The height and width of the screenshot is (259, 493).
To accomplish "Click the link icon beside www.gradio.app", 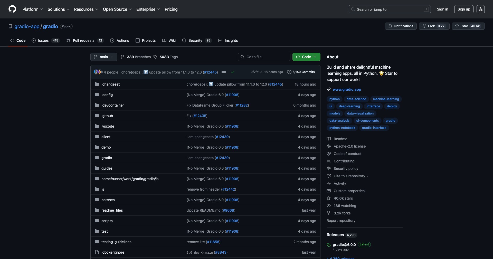I will pyautogui.click(x=329, y=89).
